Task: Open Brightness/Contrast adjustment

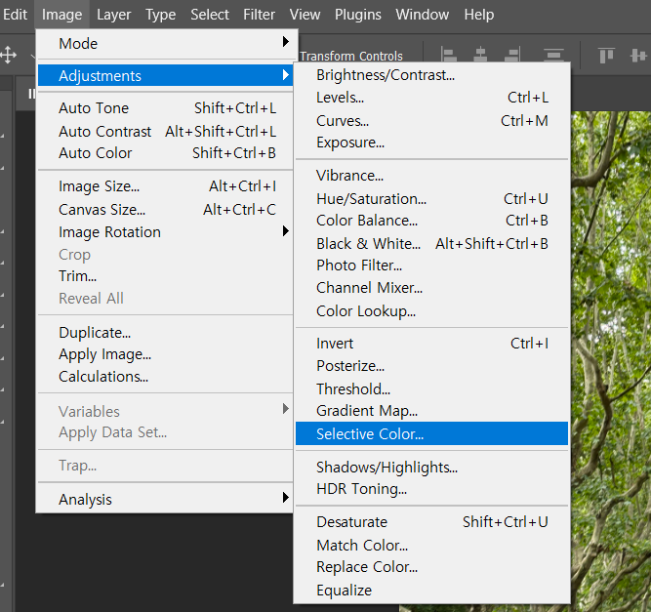Action: click(x=431, y=75)
